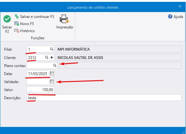
Task: Focus the Plano contas input field
Action: tap(39, 65)
